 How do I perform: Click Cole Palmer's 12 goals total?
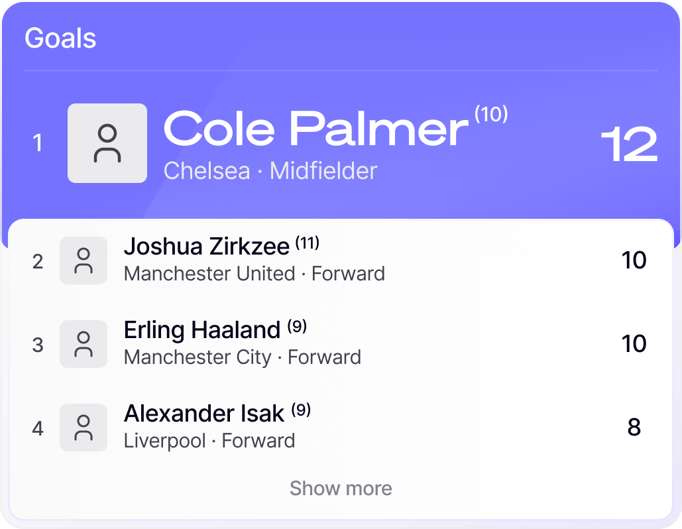[x=628, y=145]
